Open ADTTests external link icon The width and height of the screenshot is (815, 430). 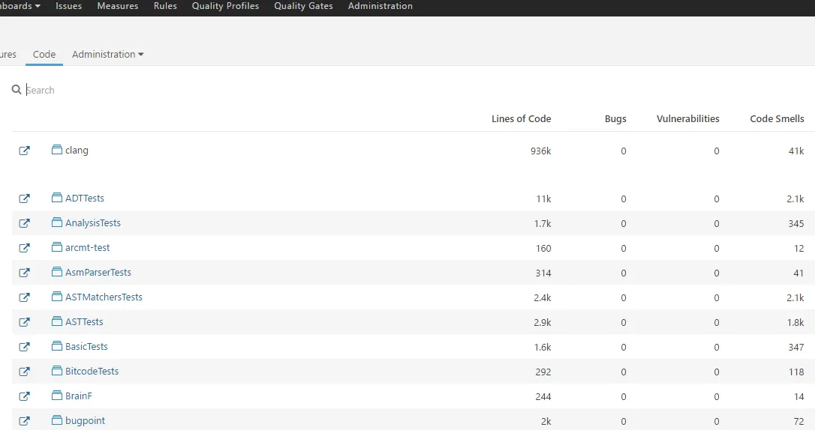(x=25, y=199)
